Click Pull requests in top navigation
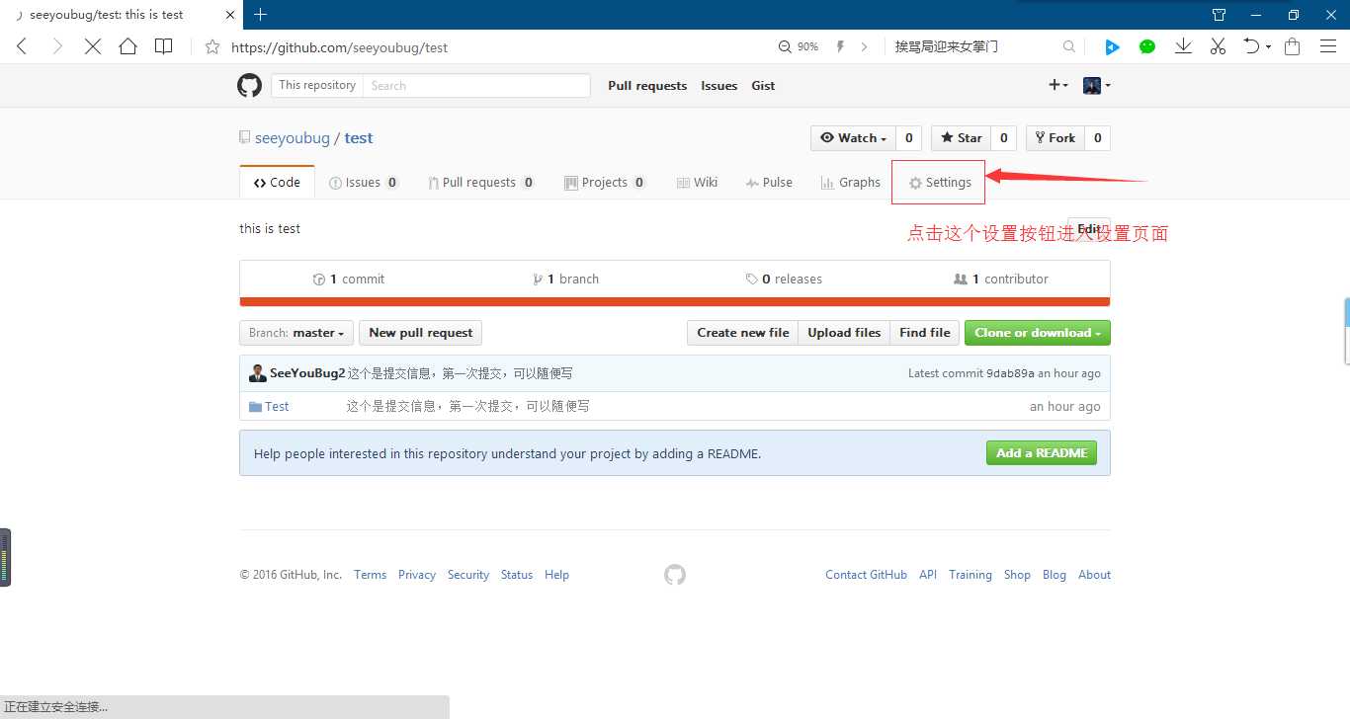Image resolution: width=1350 pixels, height=719 pixels. coord(647,86)
